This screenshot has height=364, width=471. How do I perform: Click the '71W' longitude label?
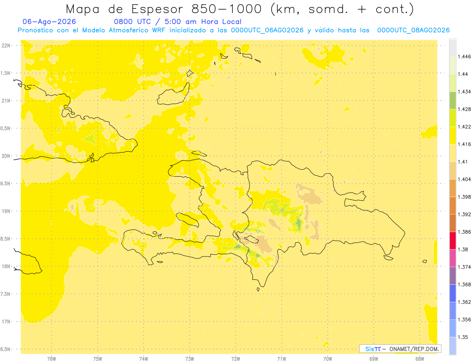(281, 359)
